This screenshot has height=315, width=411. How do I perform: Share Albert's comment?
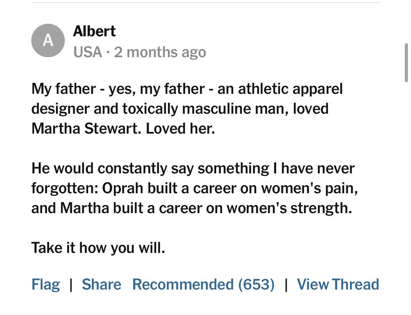click(x=101, y=285)
